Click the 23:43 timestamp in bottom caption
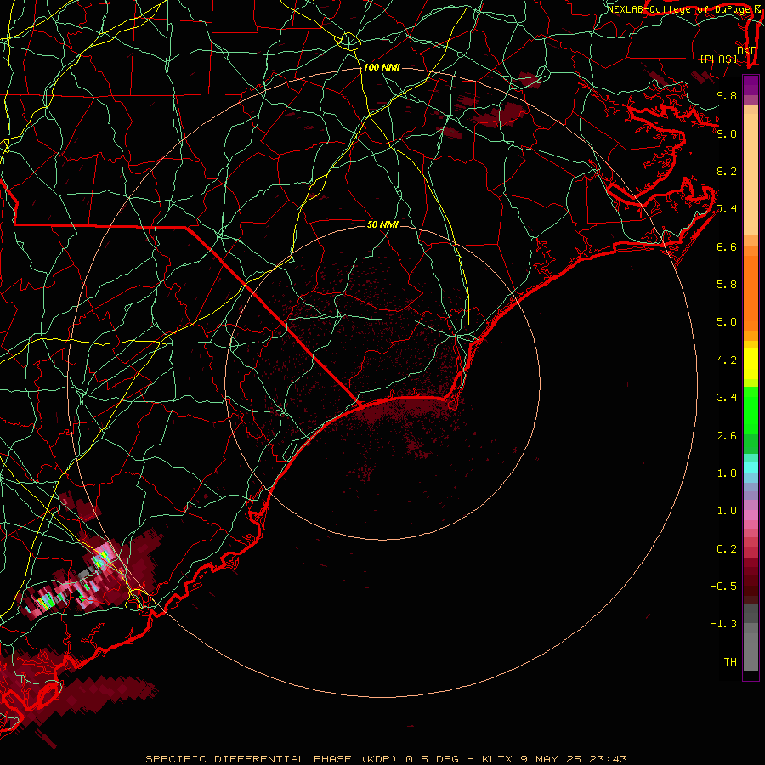The width and height of the screenshot is (765, 765). click(x=608, y=759)
